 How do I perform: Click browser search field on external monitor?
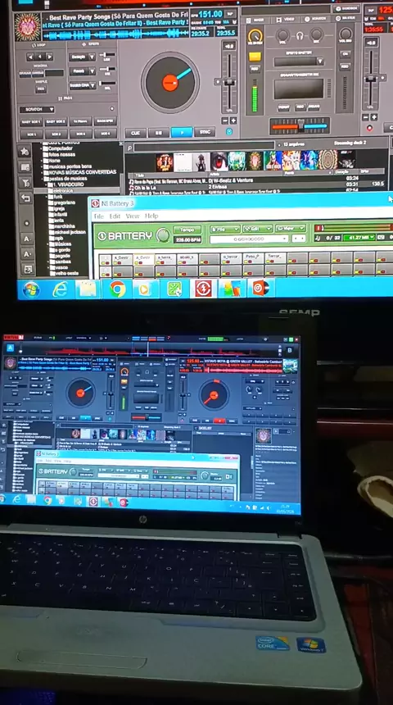pos(204,147)
